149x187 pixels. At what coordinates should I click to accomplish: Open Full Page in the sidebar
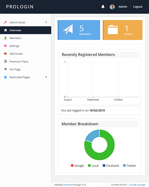click(26, 69)
